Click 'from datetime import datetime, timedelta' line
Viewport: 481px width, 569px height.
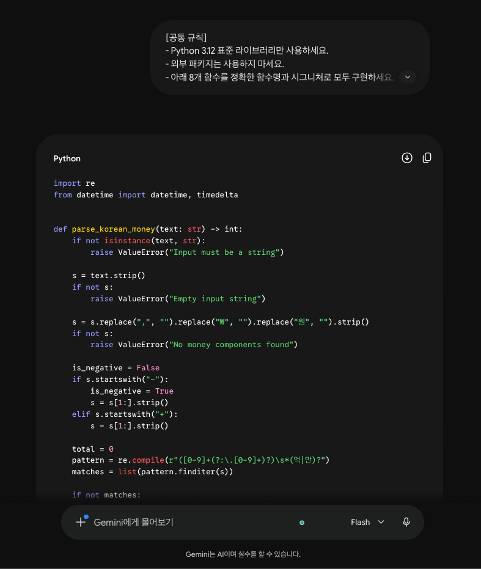[146, 195]
